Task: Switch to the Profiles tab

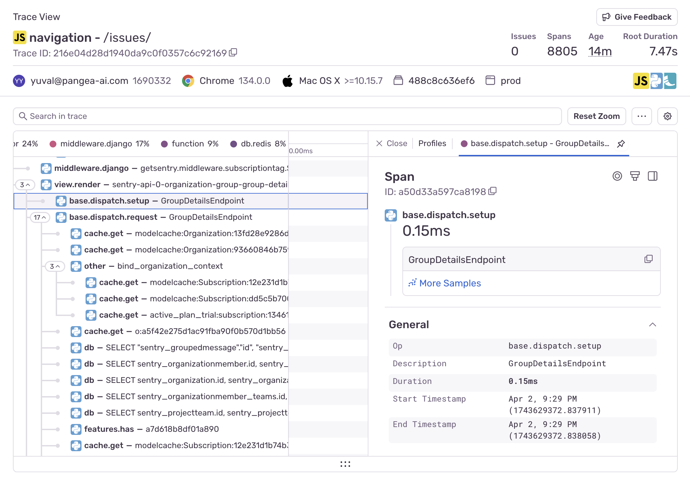Action: click(x=432, y=143)
